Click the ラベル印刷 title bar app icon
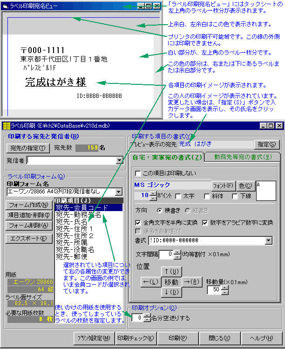 coord(7,126)
